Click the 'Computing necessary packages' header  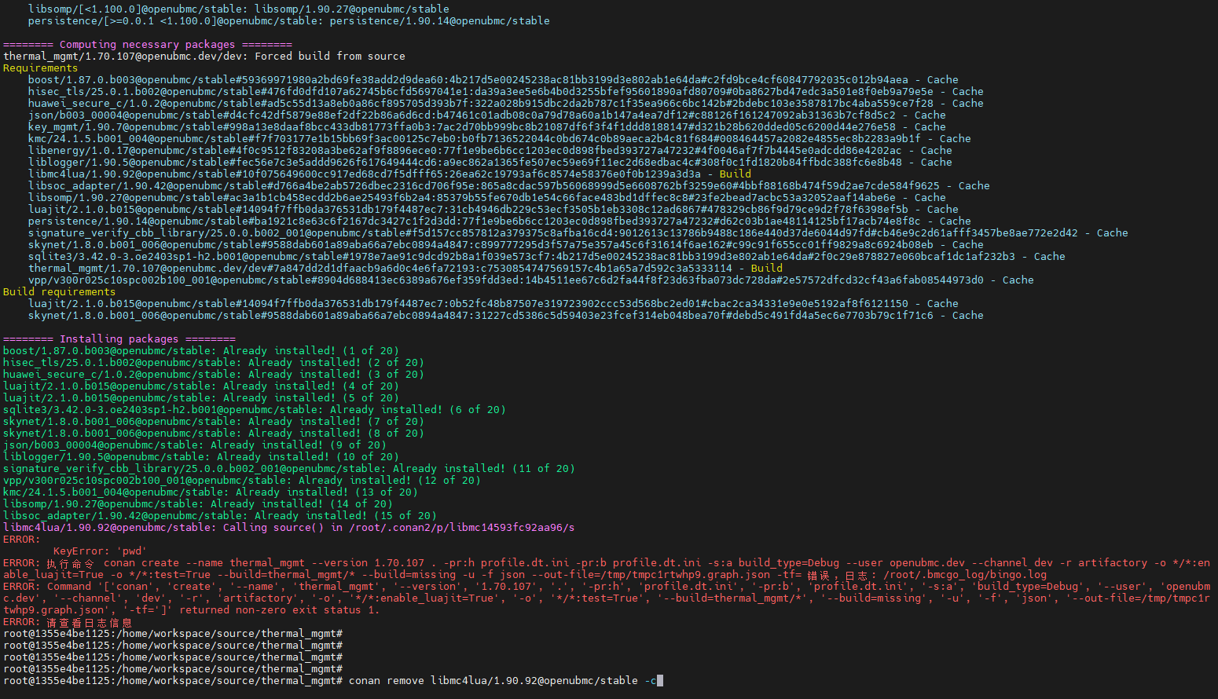pyautogui.click(x=147, y=45)
